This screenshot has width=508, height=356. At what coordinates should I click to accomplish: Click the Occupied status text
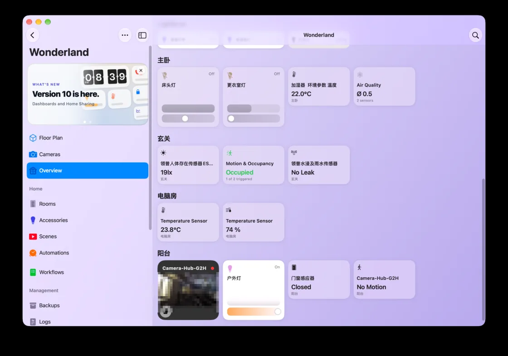[x=239, y=173]
